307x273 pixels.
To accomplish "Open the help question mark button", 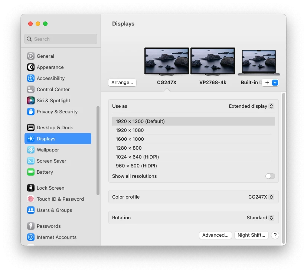I will pyautogui.click(x=275, y=235).
